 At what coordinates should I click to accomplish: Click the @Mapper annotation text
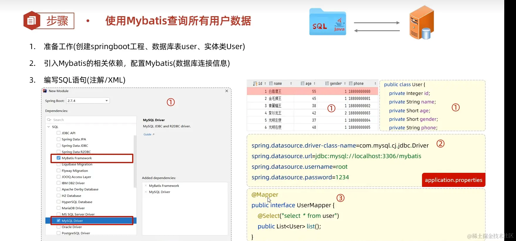pyautogui.click(x=265, y=195)
